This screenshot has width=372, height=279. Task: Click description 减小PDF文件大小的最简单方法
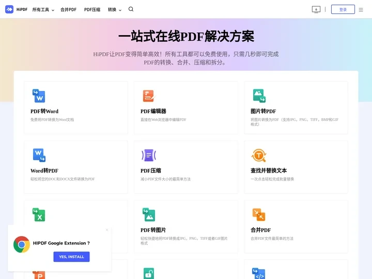click(165, 179)
